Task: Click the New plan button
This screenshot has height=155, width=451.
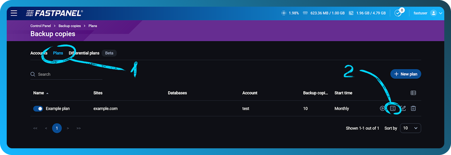Action: [406, 74]
